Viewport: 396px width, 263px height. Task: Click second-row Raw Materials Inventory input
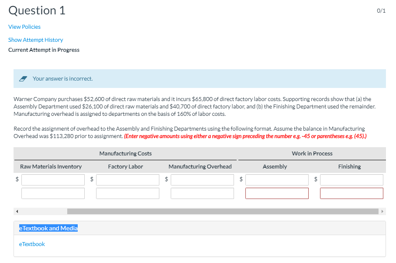click(53, 193)
